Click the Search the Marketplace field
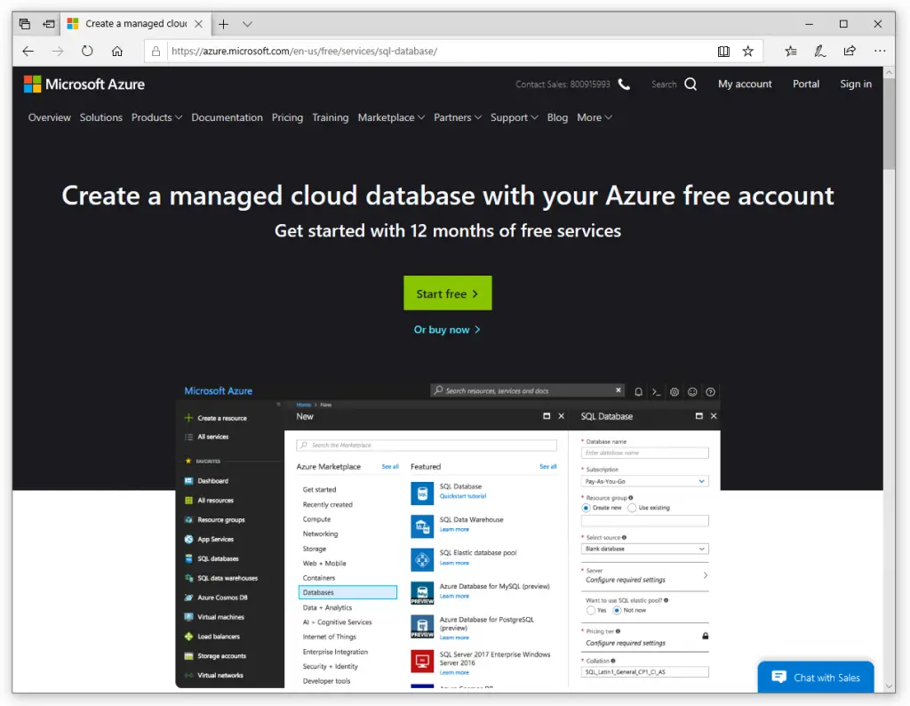Screen dimensions: 910x706 pos(427,445)
